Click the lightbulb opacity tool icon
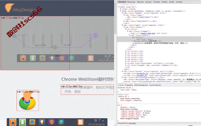This screenshot has height=126, width=201. pos(42,122)
